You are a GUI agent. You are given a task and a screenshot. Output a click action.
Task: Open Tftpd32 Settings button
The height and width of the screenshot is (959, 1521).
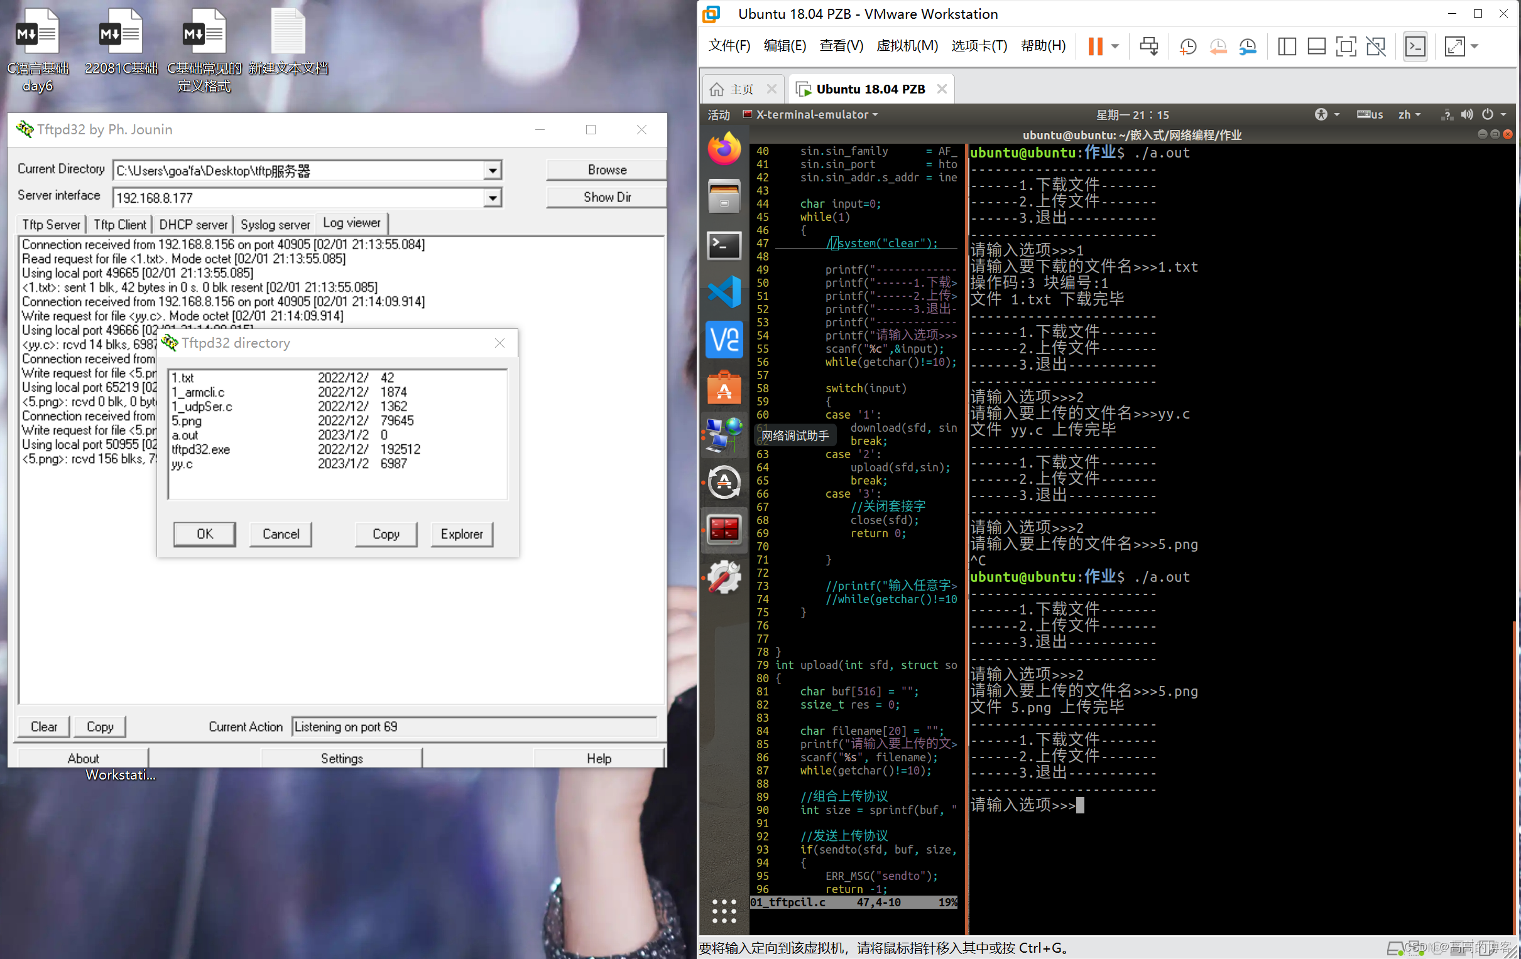pos(341,758)
